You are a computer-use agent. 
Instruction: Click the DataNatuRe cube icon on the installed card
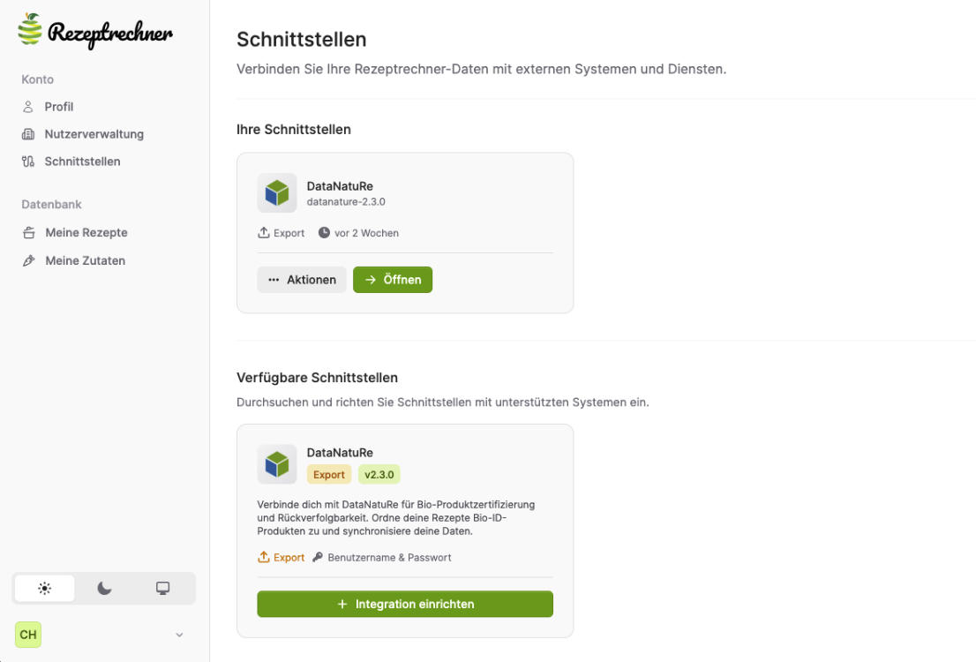pyautogui.click(x=277, y=193)
